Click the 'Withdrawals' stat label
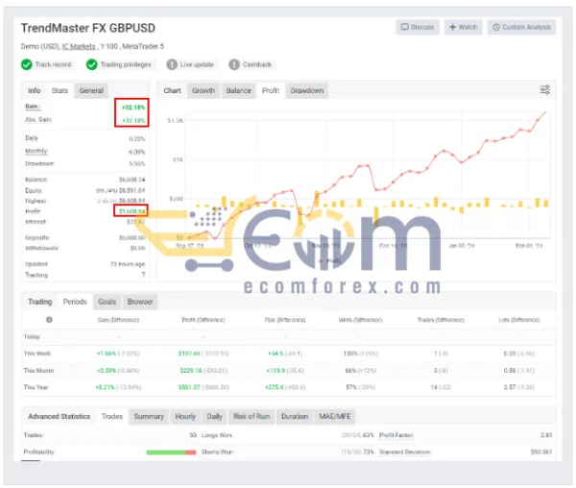This screenshot has height=488, width=576. point(41,248)
